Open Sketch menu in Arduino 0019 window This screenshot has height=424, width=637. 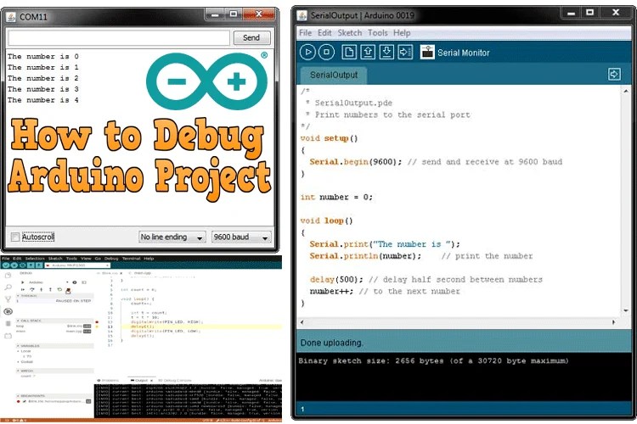tap(349, 33)
